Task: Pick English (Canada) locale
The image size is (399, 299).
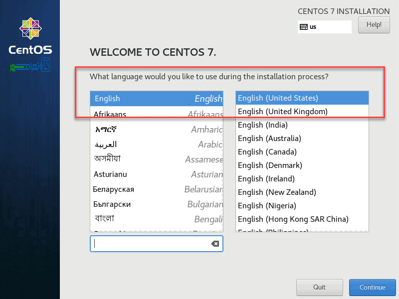Action: [302, 152]
